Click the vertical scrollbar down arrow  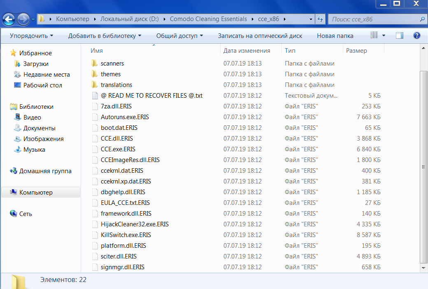[423, 268]
